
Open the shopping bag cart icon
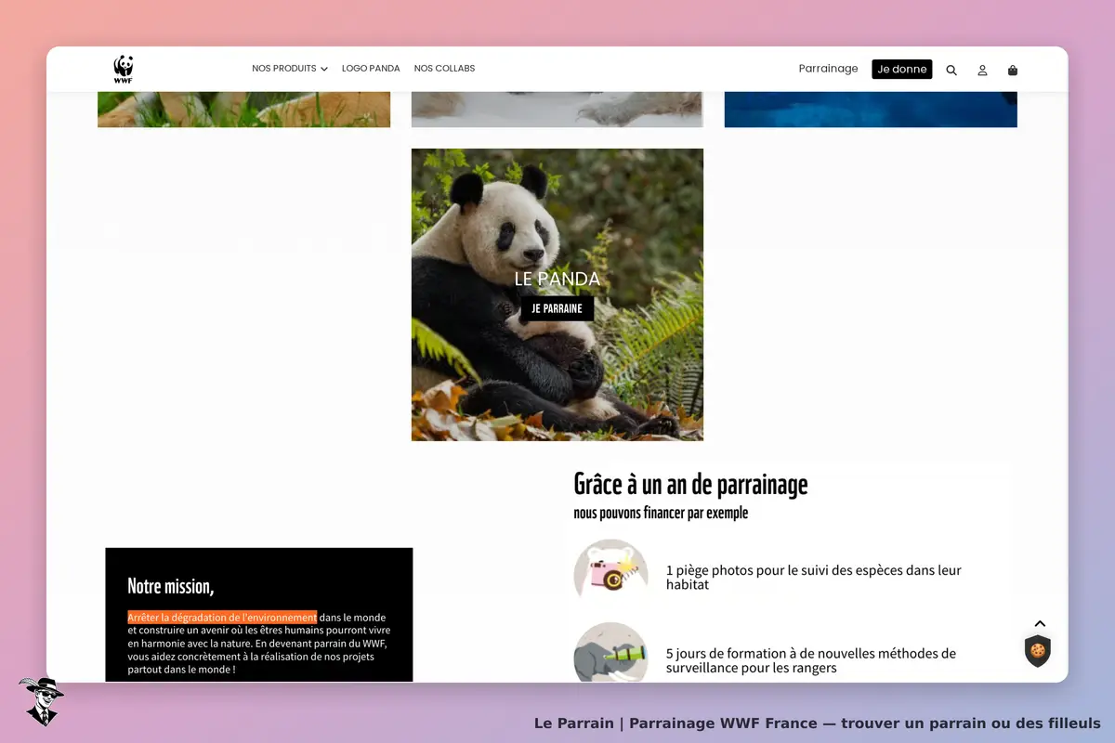pyautogui.click(x=1013, y=70)
